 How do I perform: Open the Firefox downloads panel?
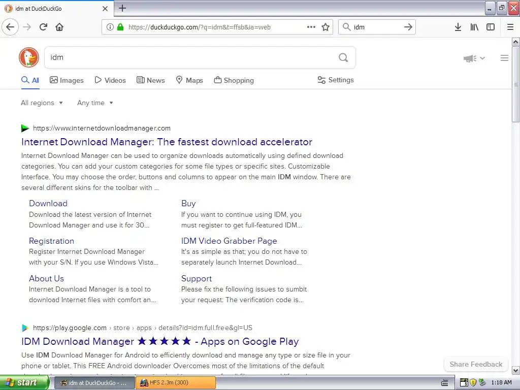[458, 27]
